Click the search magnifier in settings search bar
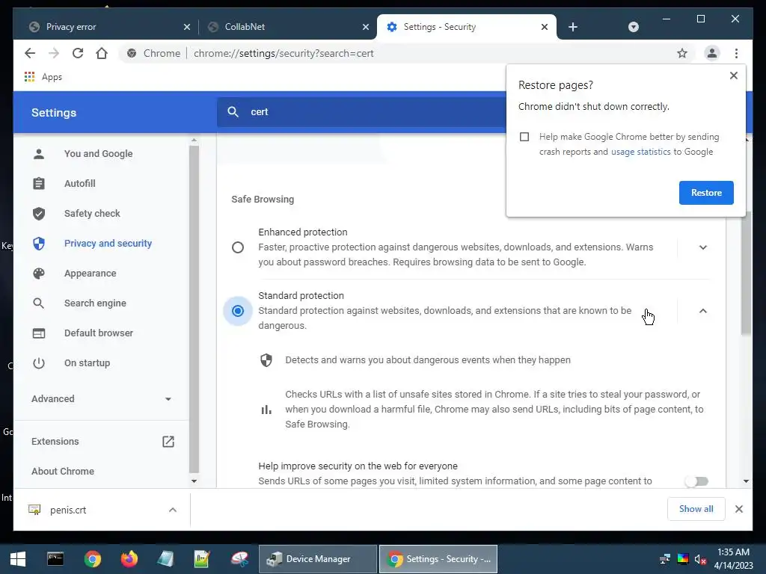 click(233, 112)
